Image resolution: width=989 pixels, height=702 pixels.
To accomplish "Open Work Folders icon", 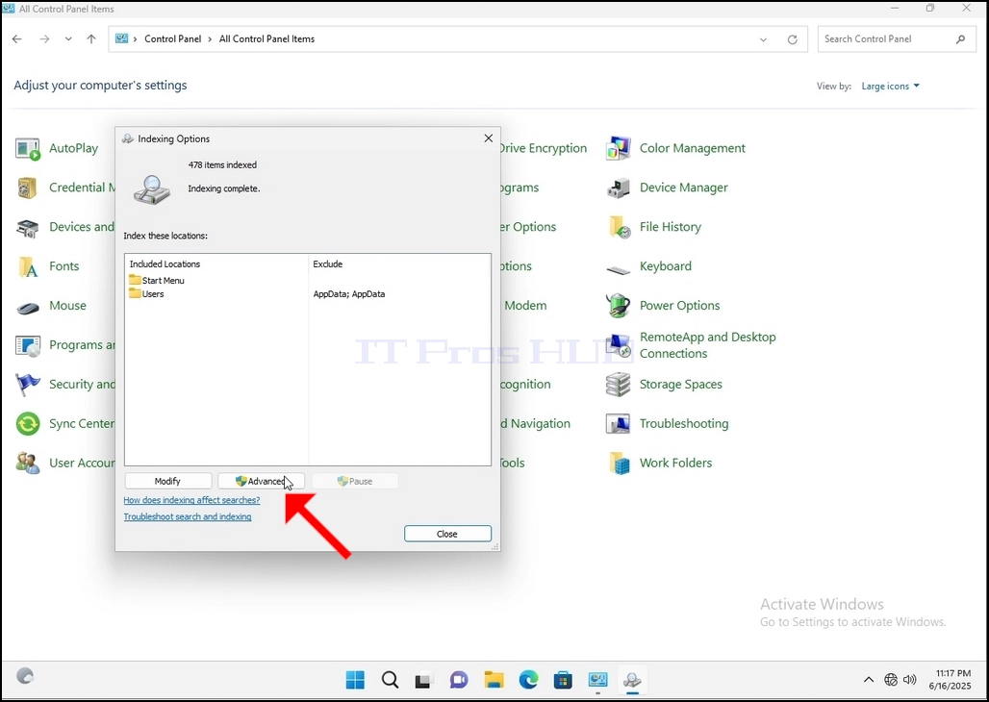I will tap(618, 464).
